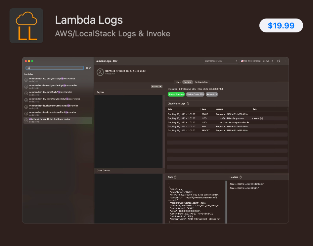Viewport: 313px width, 246px height.
Task: Switch to the Configuration tab
Action: [x=201, y=82]
